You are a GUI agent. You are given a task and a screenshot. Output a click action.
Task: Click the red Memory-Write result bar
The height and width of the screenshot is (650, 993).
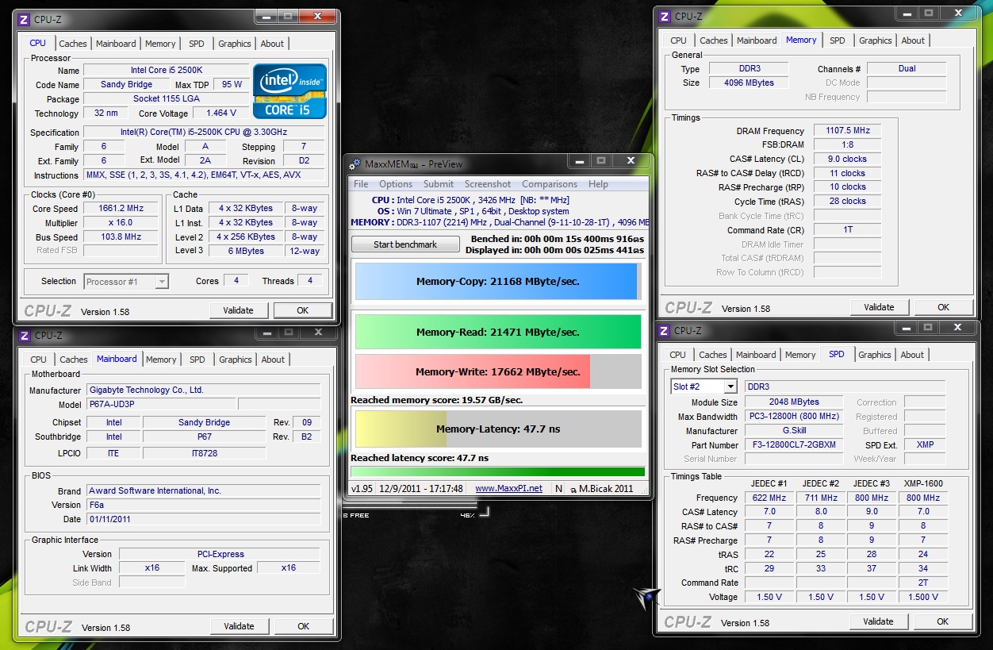473,371
